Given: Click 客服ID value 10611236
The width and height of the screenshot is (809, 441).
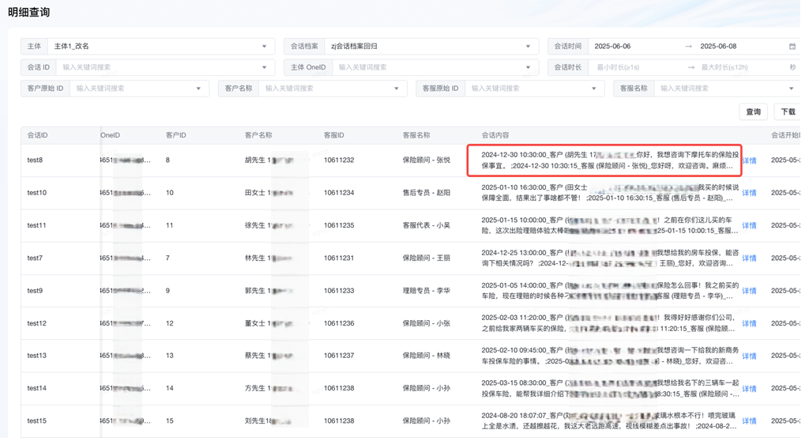Looking at the screenshot, I should [339, 323].
